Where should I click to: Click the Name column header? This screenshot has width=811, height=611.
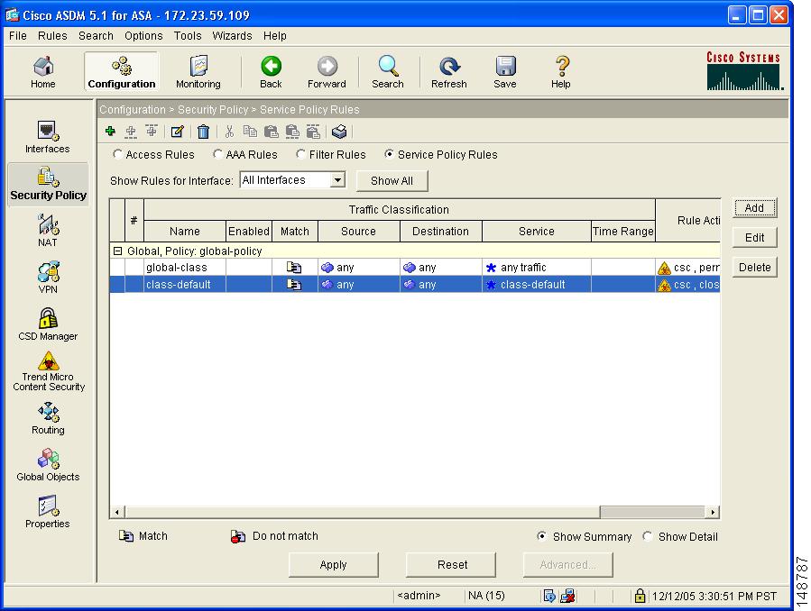[x=185, y=231]
